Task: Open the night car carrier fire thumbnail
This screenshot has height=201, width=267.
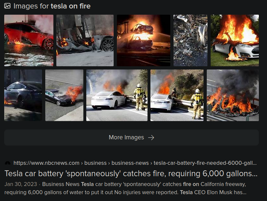Action: click(x=144, y=40)
